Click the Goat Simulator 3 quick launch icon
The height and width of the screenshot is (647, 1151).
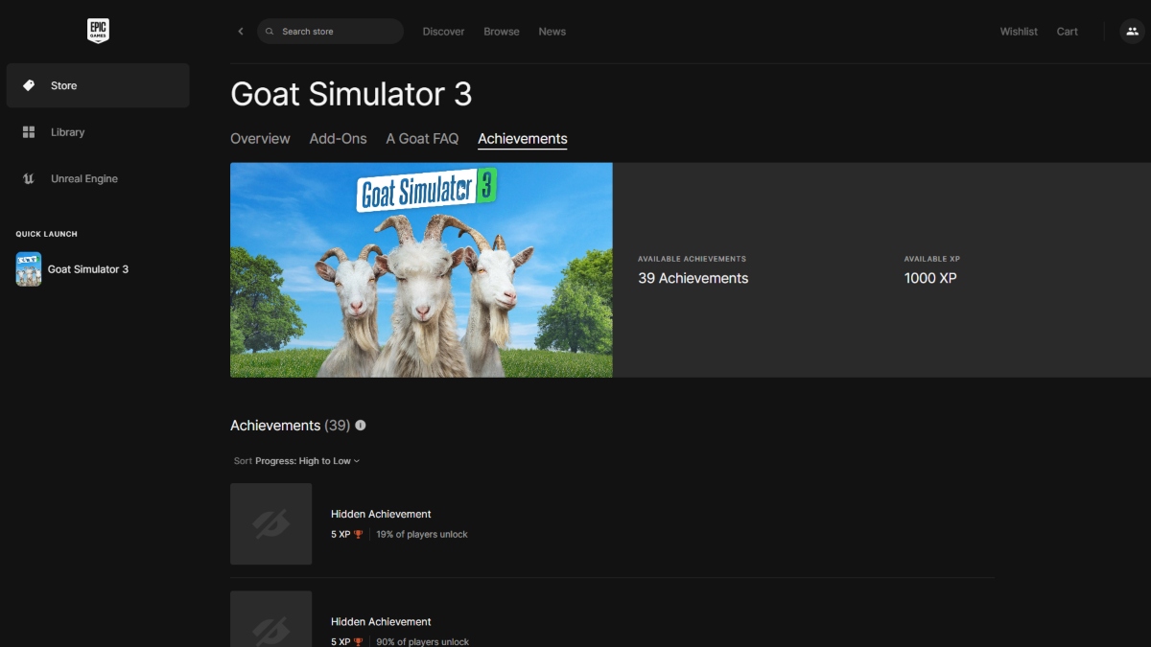29,269
